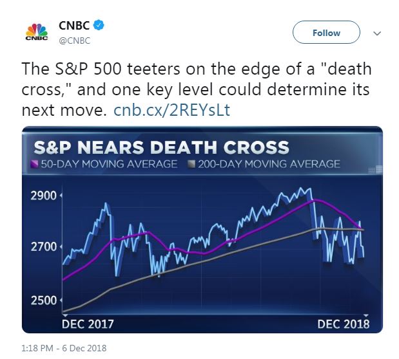The height and width of the screenshot is (359, 399).
Task: Click the small bar graphic at chart header edge
Action: click(x=370, y=170)
